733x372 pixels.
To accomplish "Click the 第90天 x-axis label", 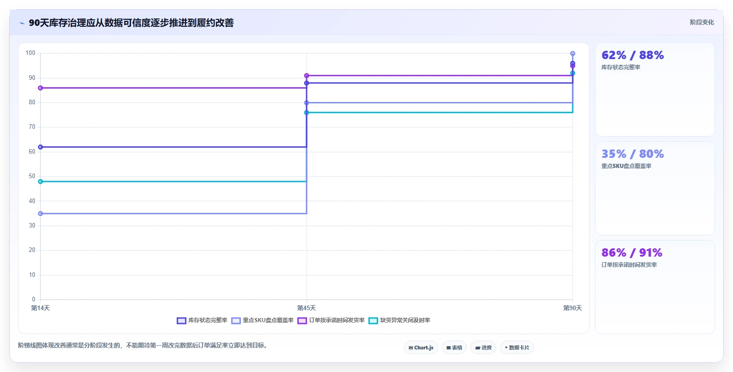I will click(572, 308).
